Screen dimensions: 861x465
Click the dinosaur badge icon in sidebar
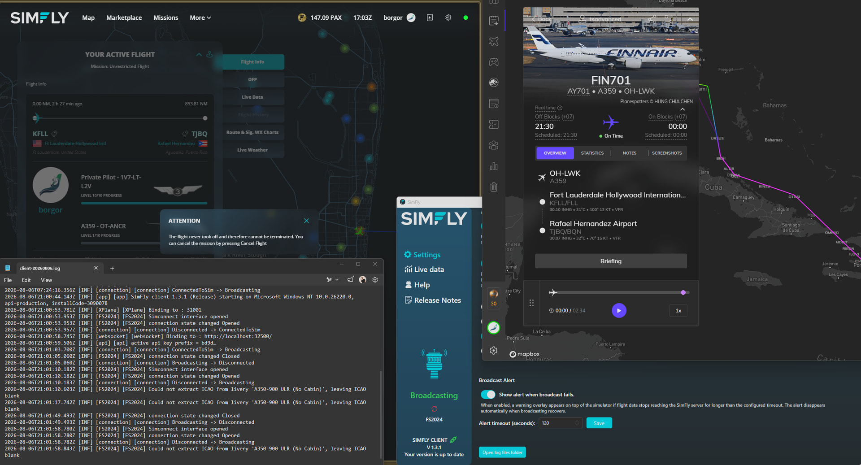tap(494, 83)
